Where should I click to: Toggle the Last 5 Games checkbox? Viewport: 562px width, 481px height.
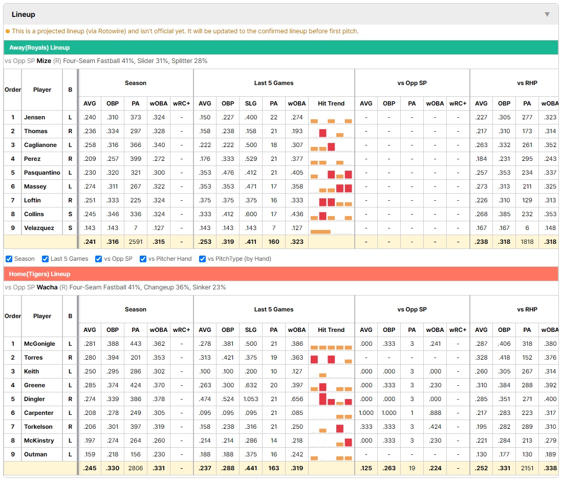(x=45, y=259)
